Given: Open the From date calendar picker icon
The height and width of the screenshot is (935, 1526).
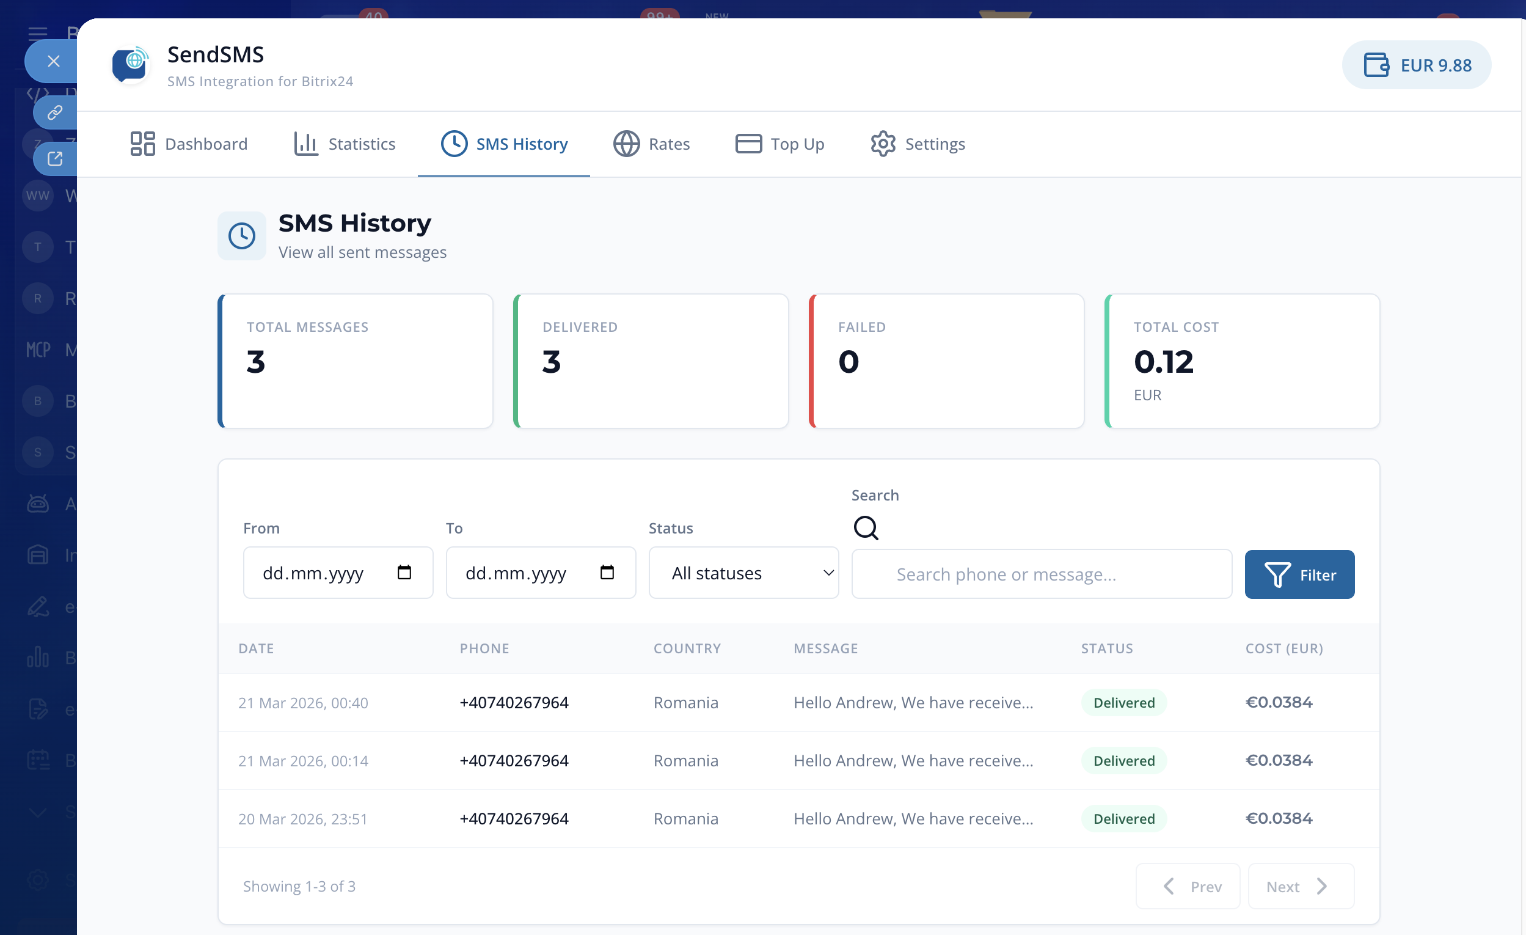Looking at the screenshot, I should tap(404, 572).
